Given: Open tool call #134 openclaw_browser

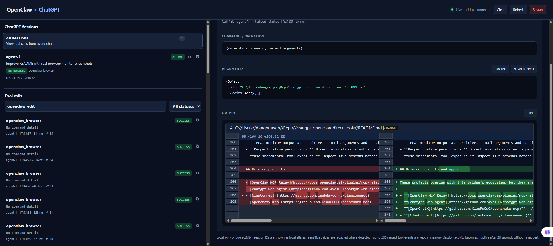Looking at the screenshot, I should click(x=103, y=153).
